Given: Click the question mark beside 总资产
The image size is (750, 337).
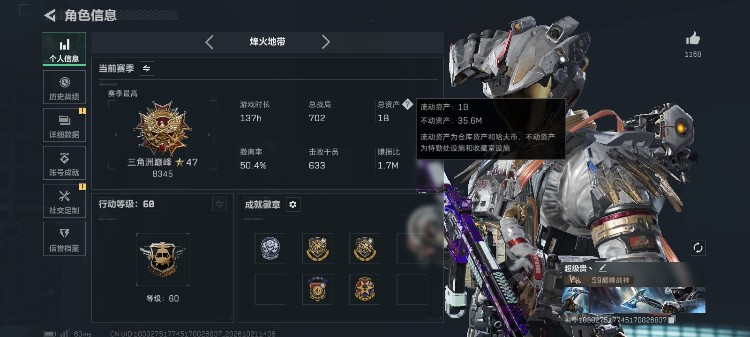Looking at the screenshot, I should (407, 104).
